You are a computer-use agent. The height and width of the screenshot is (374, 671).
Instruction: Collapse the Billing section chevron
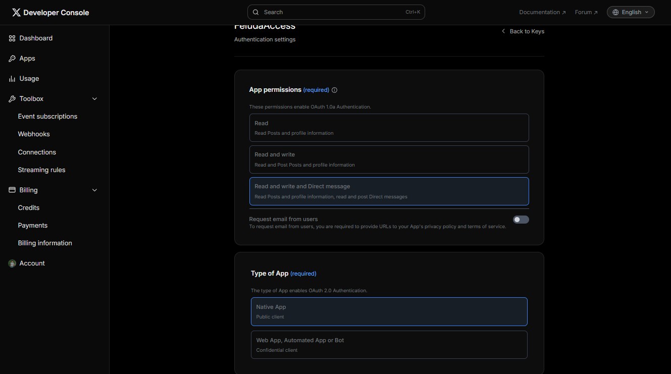point(94,190)
